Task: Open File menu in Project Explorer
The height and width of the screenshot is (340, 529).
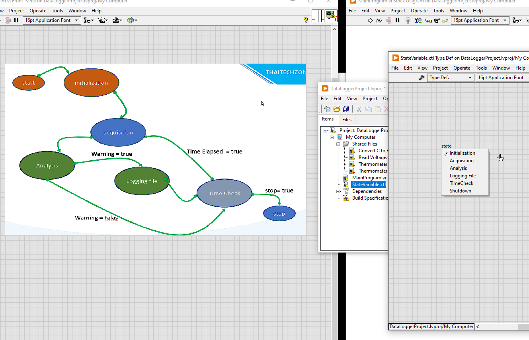Action: coord(324,99)
